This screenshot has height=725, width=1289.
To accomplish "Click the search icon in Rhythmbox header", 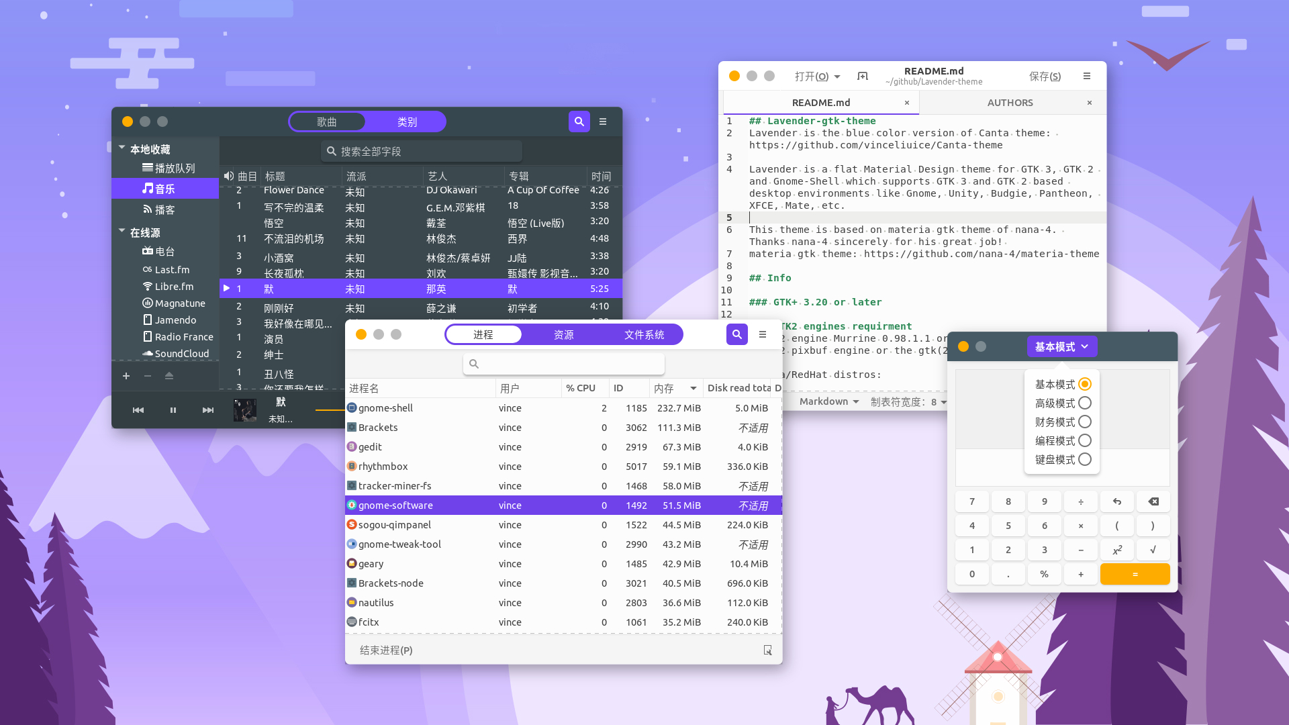I will click(x=579, y=122).
